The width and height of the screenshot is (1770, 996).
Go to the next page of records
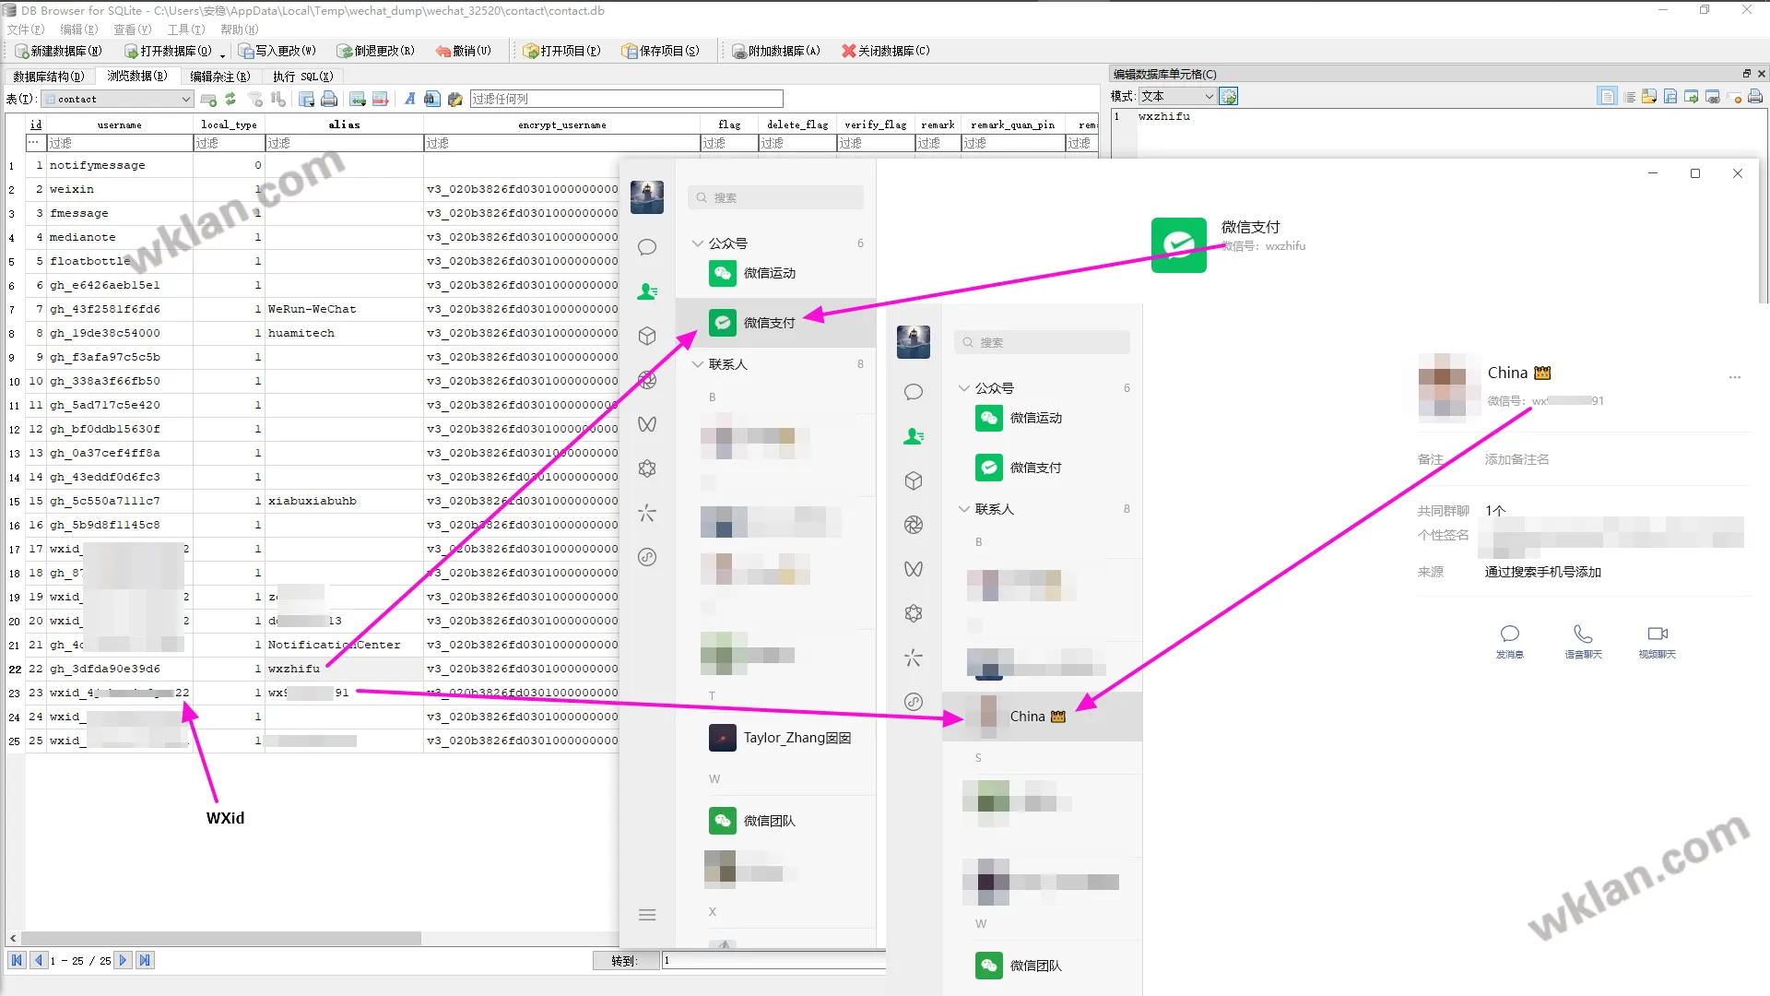point(123,960)
